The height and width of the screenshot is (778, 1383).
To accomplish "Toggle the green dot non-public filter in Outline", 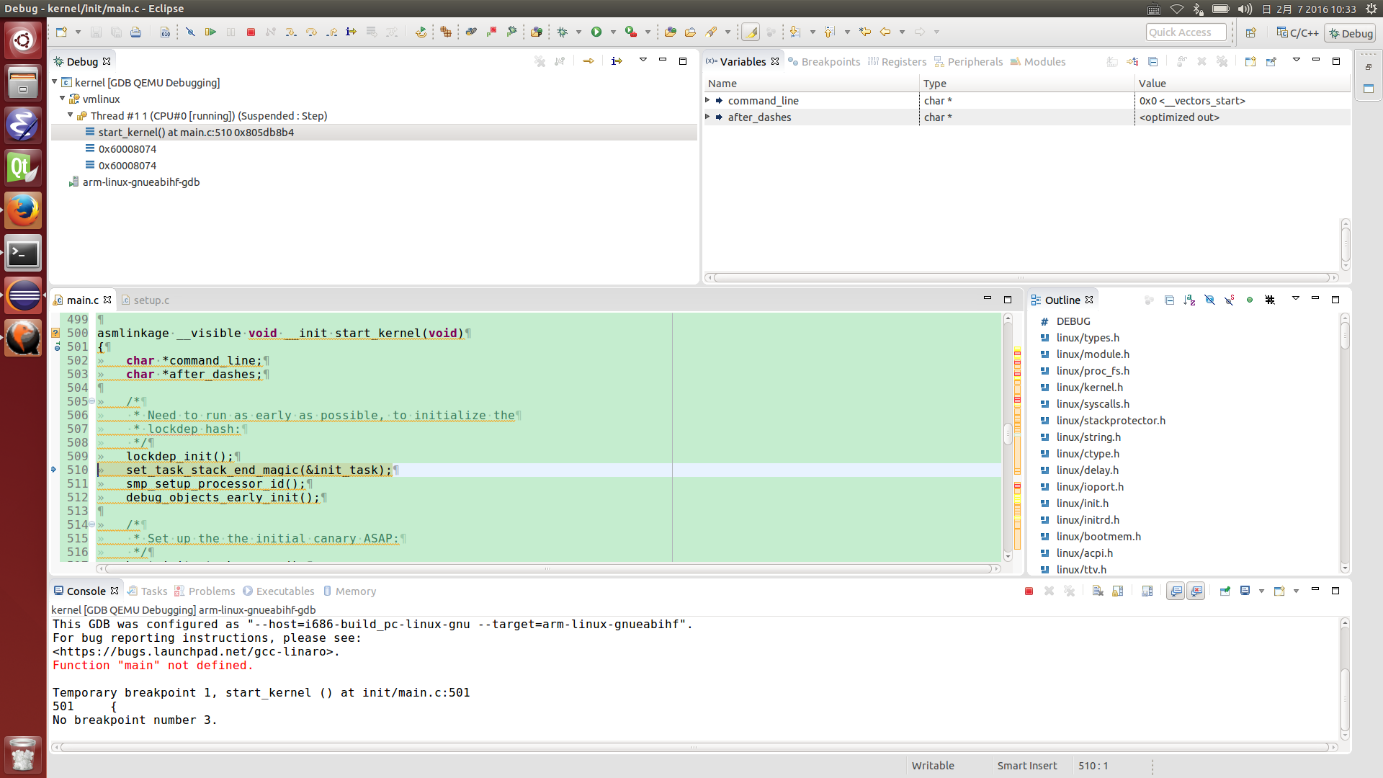I will 1250,300.
